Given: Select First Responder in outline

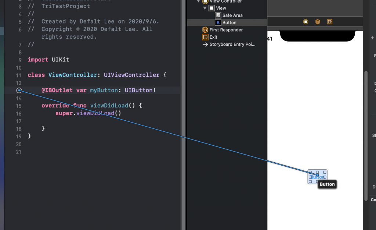Looking at the screenshot, I should coord(226,30).
